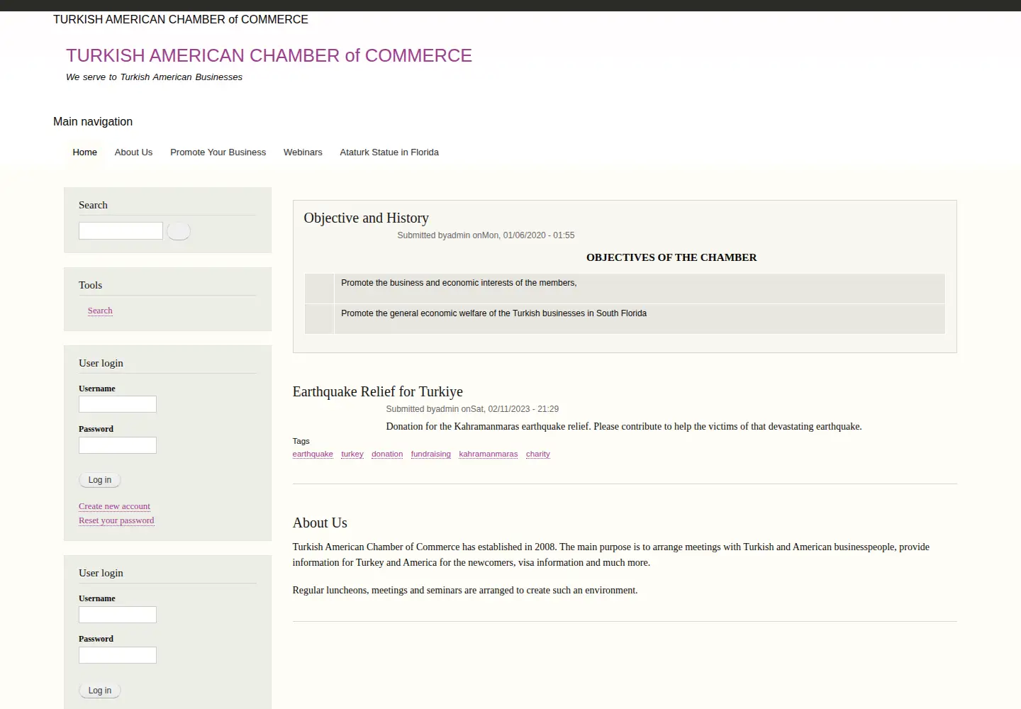Click row 'Promote the business and economic interests'
This screenshot has width=1021, height=709.
coord(625,289)
